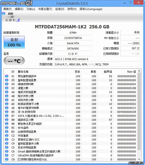The width and height of the screenshot is (145, 165).
Task: Click the ID column header
Action: point(13,72)
